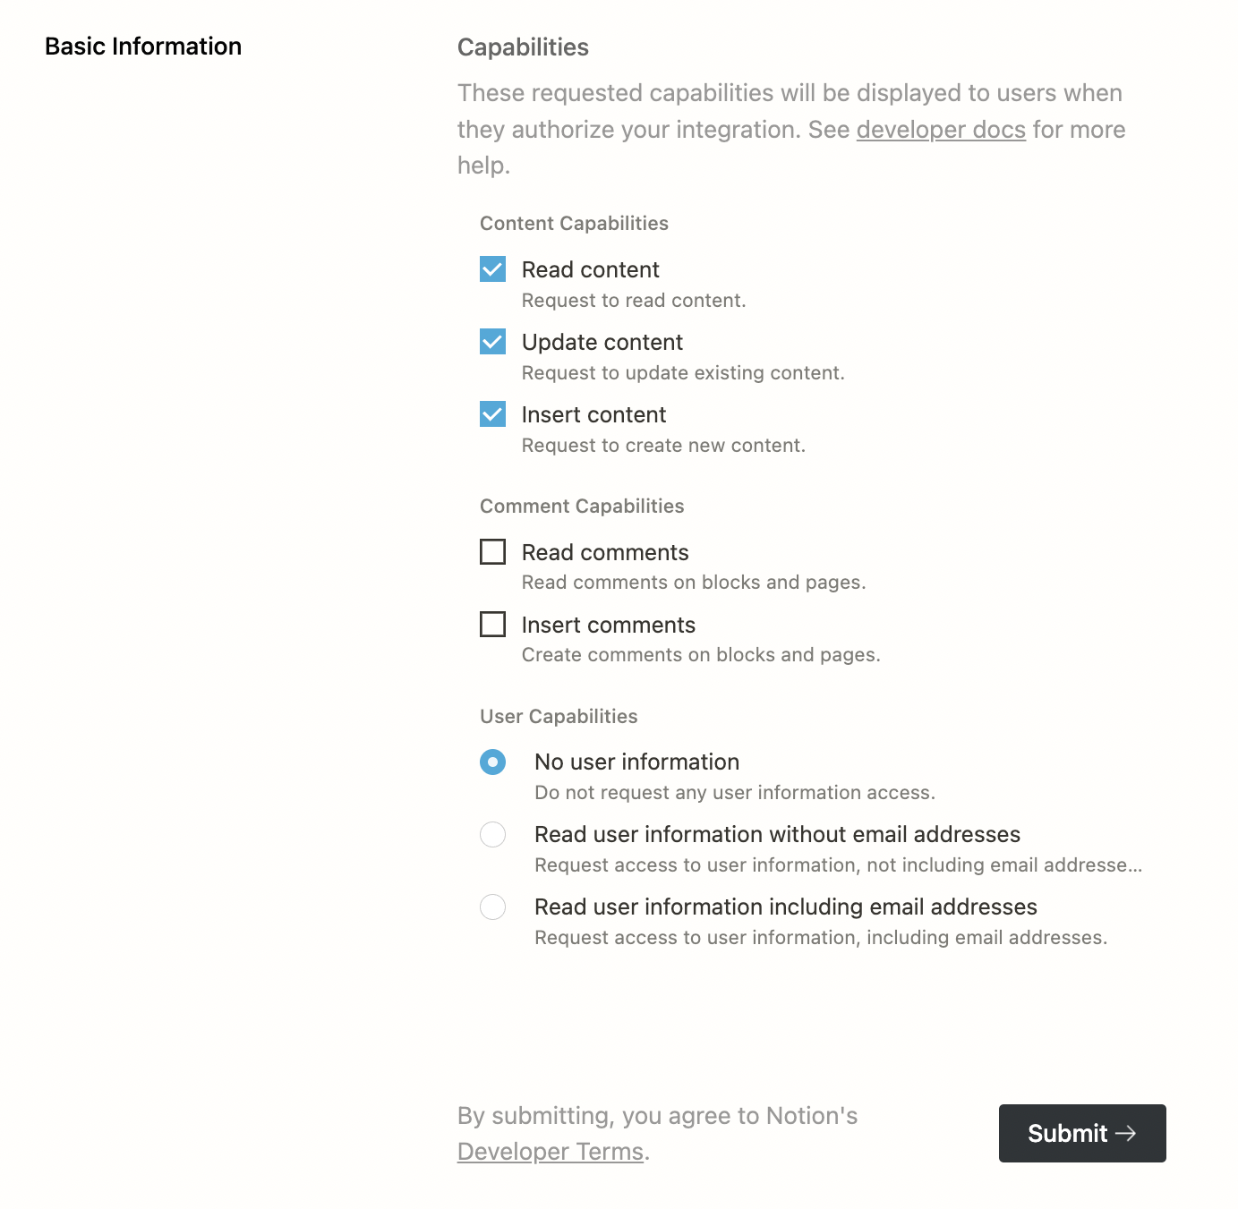Open the developer docs link
1238x1209 pixels.
[941, 130]
